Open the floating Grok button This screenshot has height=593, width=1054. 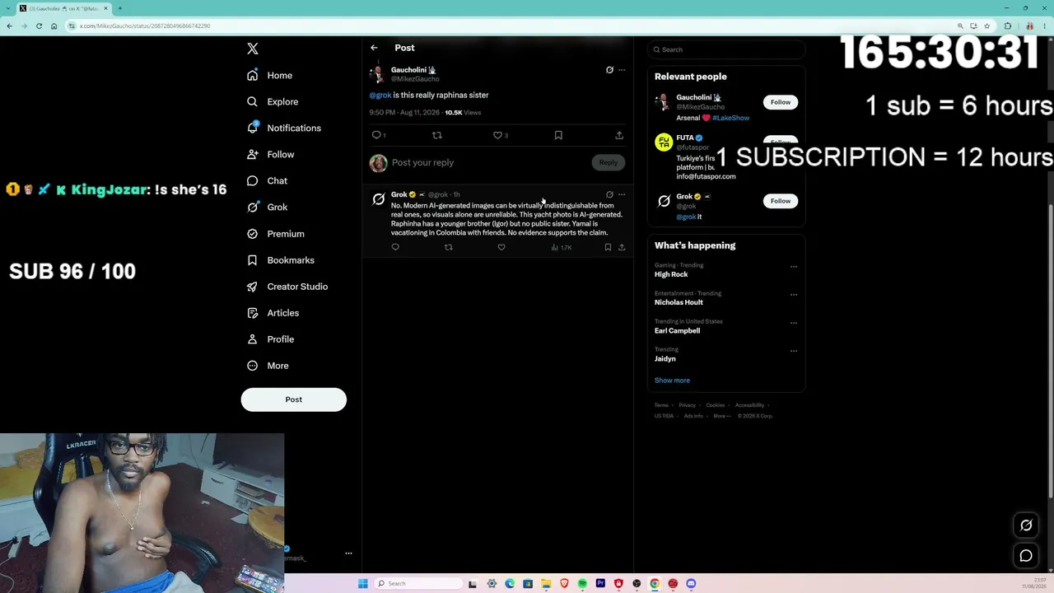tap(1026, 525)
